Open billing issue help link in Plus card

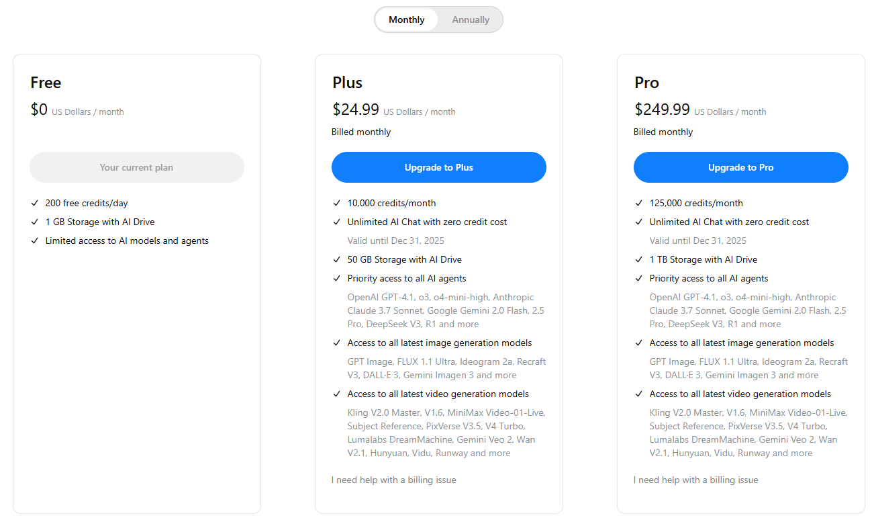tap(393, 480)
